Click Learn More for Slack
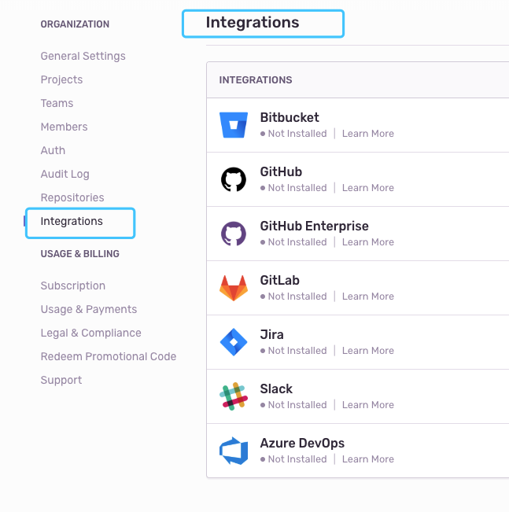 (368, 404)
